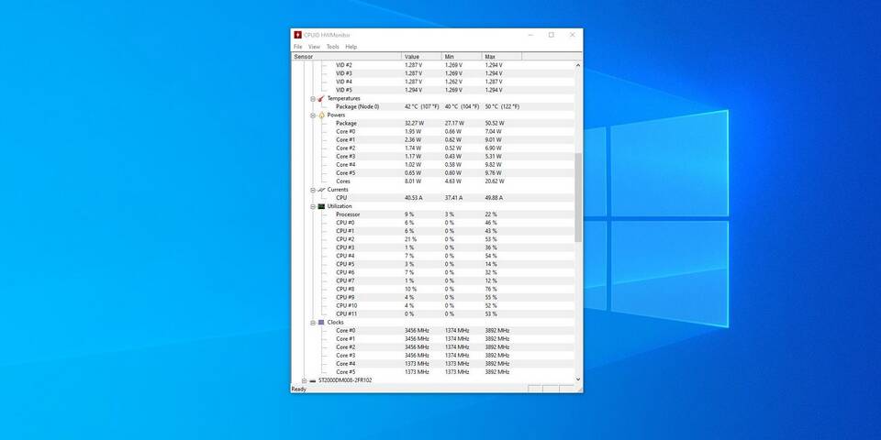This screenshot has width=881, height=440.
Task: Click the 20.62 W max Cores power
Action: [x=495, y=181]
